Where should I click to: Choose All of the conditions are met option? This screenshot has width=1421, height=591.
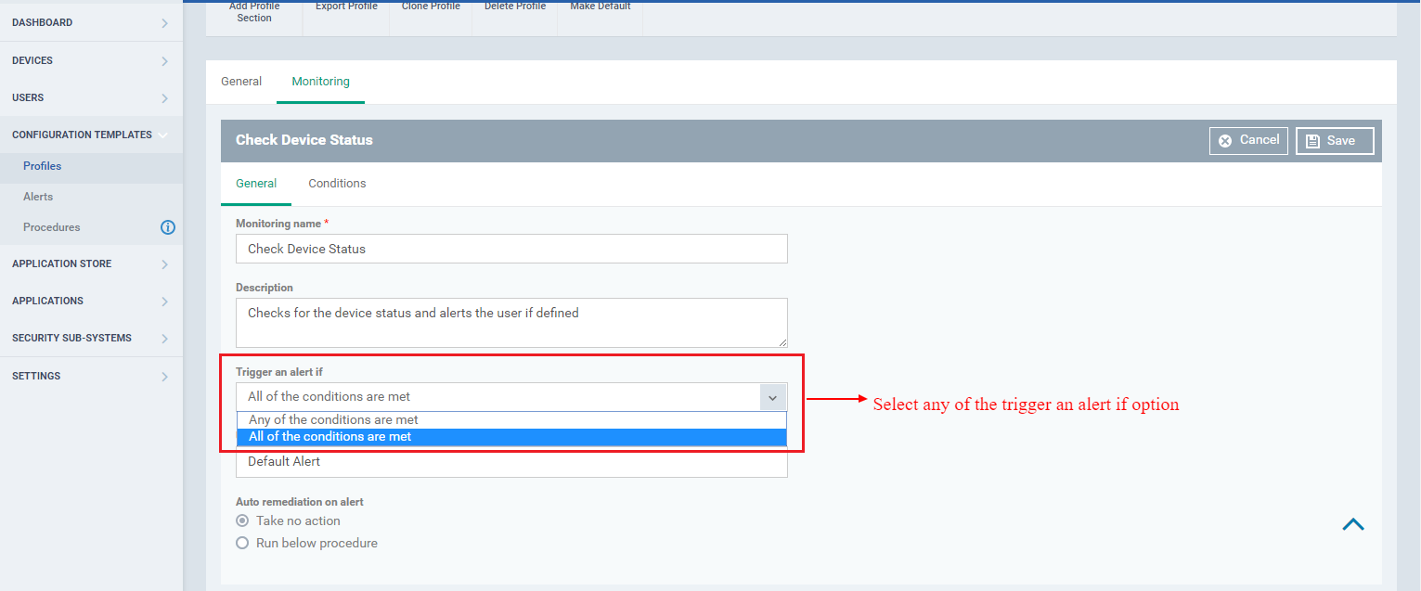point(511,437)
